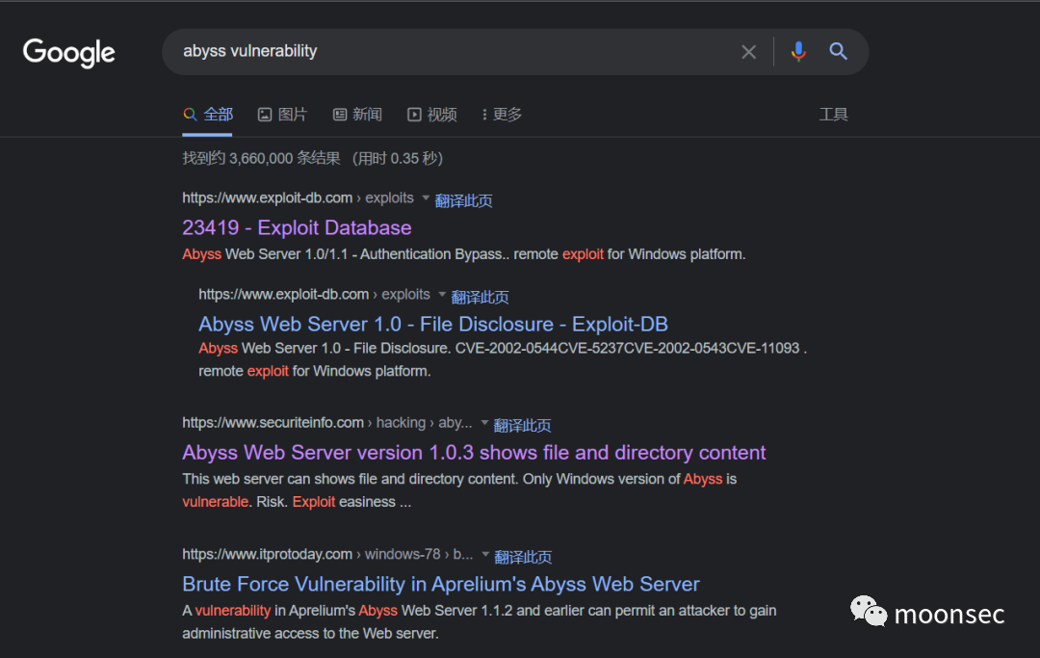Screen dimensions: 1040x658
Task: Open the 工具 (Tools) options
Action: pos(834,114)
